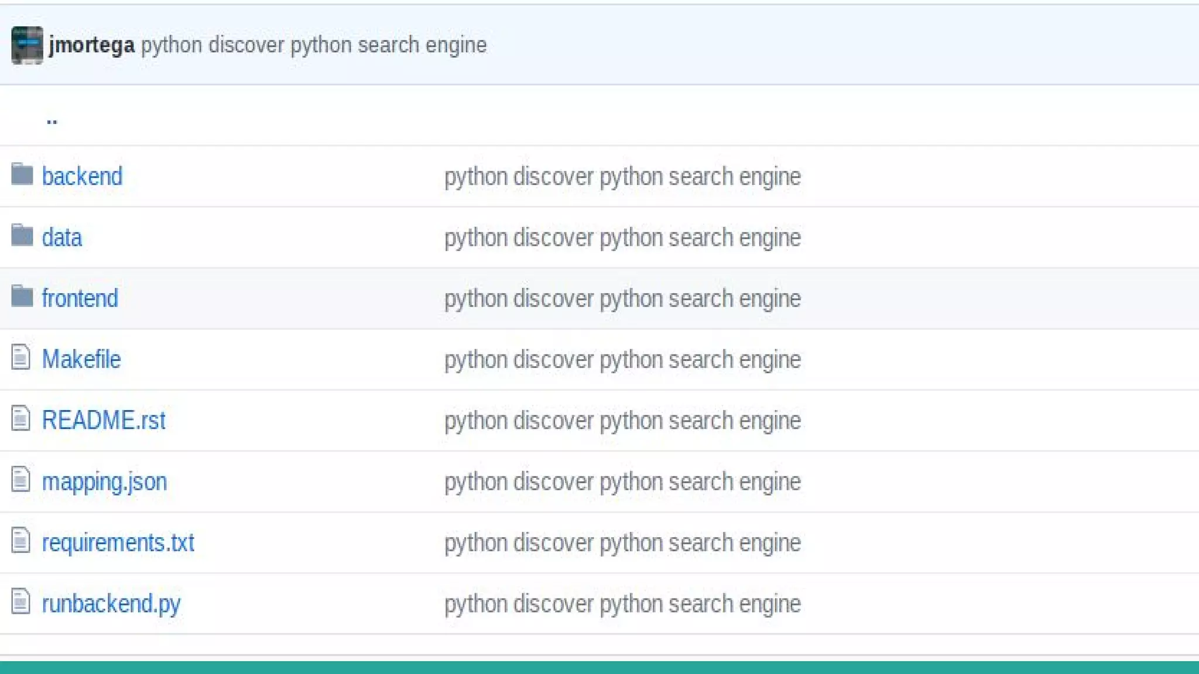
Task: Click the frontend folder icon
Action: [x=22, y=297]
